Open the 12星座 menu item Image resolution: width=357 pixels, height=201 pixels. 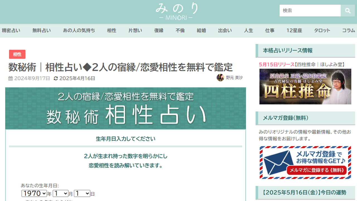point(294,31)
